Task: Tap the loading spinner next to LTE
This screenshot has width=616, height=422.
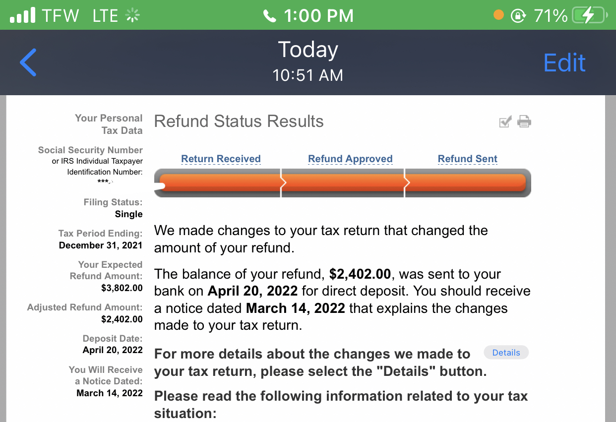Action: [132, 15]
